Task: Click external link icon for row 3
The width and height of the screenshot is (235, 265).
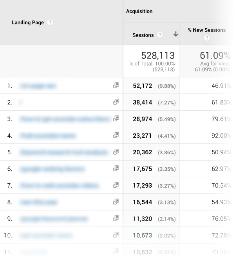Action: point(116,119)
